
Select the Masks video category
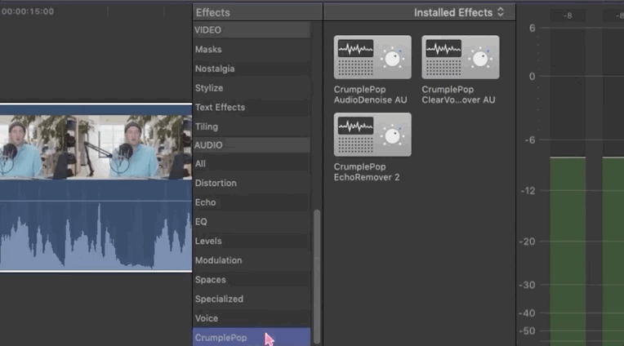(252, 49)
